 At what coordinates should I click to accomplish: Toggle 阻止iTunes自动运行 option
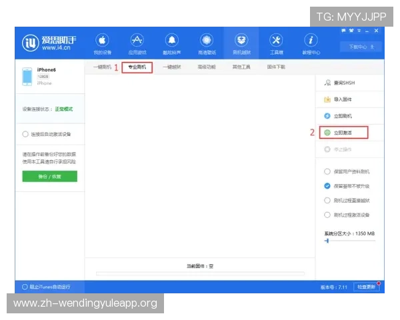click(x=25, y=287)
